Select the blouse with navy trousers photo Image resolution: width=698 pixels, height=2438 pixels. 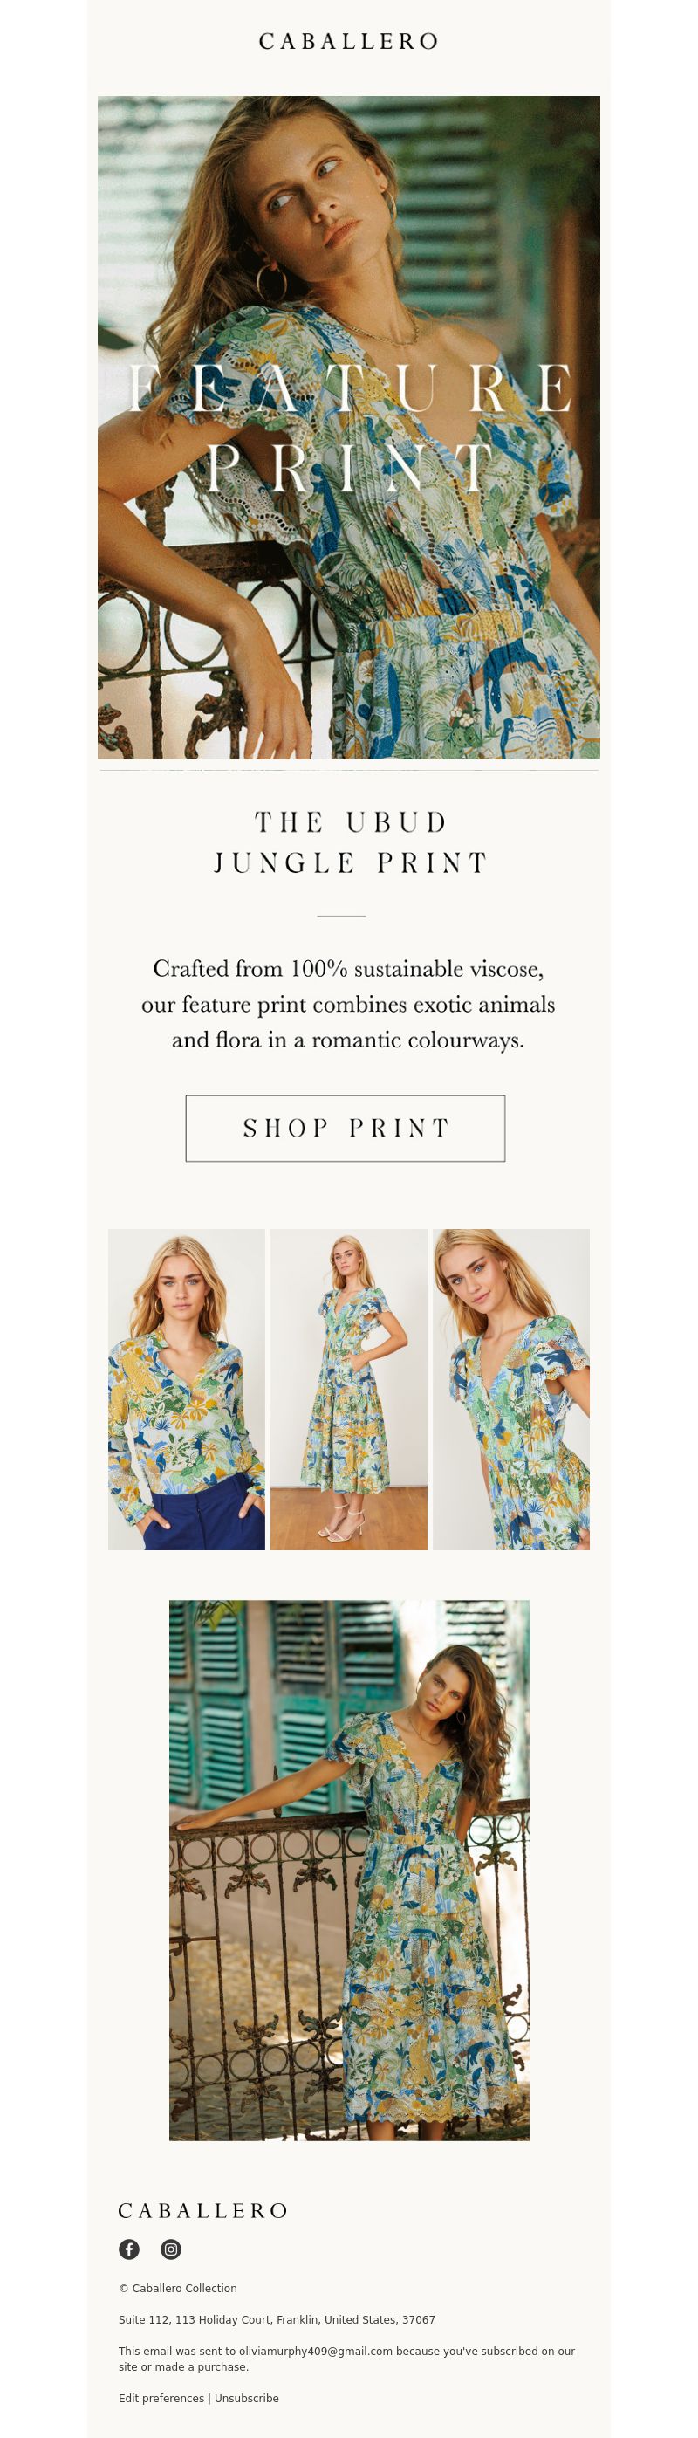click(187, 1390)
